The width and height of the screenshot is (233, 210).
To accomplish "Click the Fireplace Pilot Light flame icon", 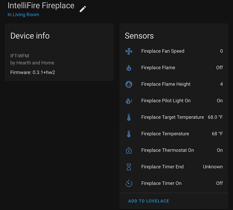I will click(x=129, y=101).
